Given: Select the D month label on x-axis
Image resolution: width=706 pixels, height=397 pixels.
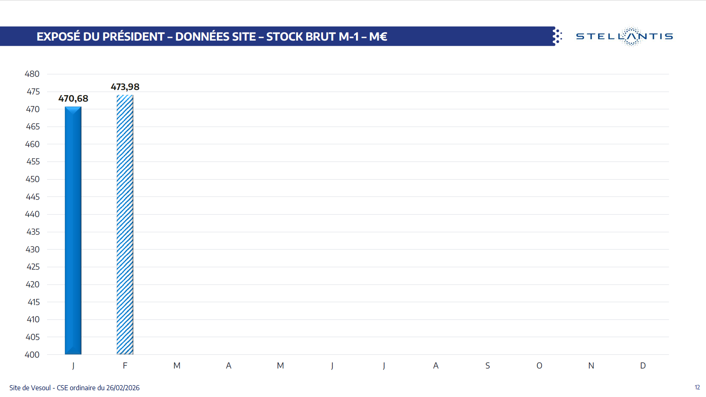Looking at the screenshot, I should [643, 366].
